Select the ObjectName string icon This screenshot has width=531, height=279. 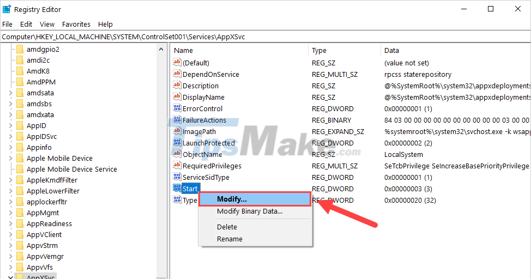[177, 154]
